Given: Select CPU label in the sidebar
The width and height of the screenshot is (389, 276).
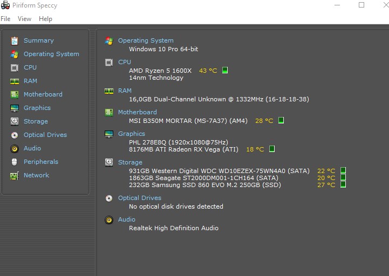Looking at the screenshot, I should pyautogui.click(x=30, y=67).
